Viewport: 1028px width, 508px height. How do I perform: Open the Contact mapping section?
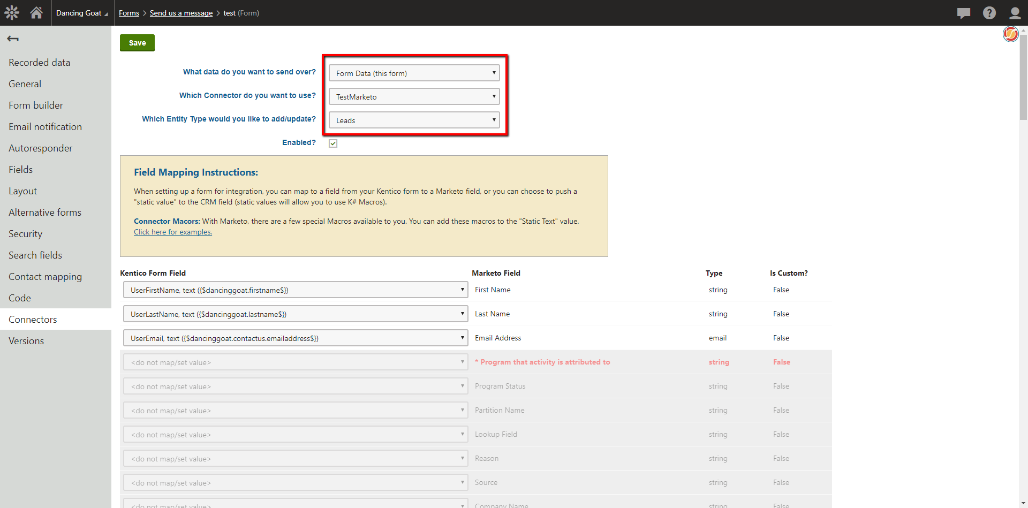coord(45,276)
